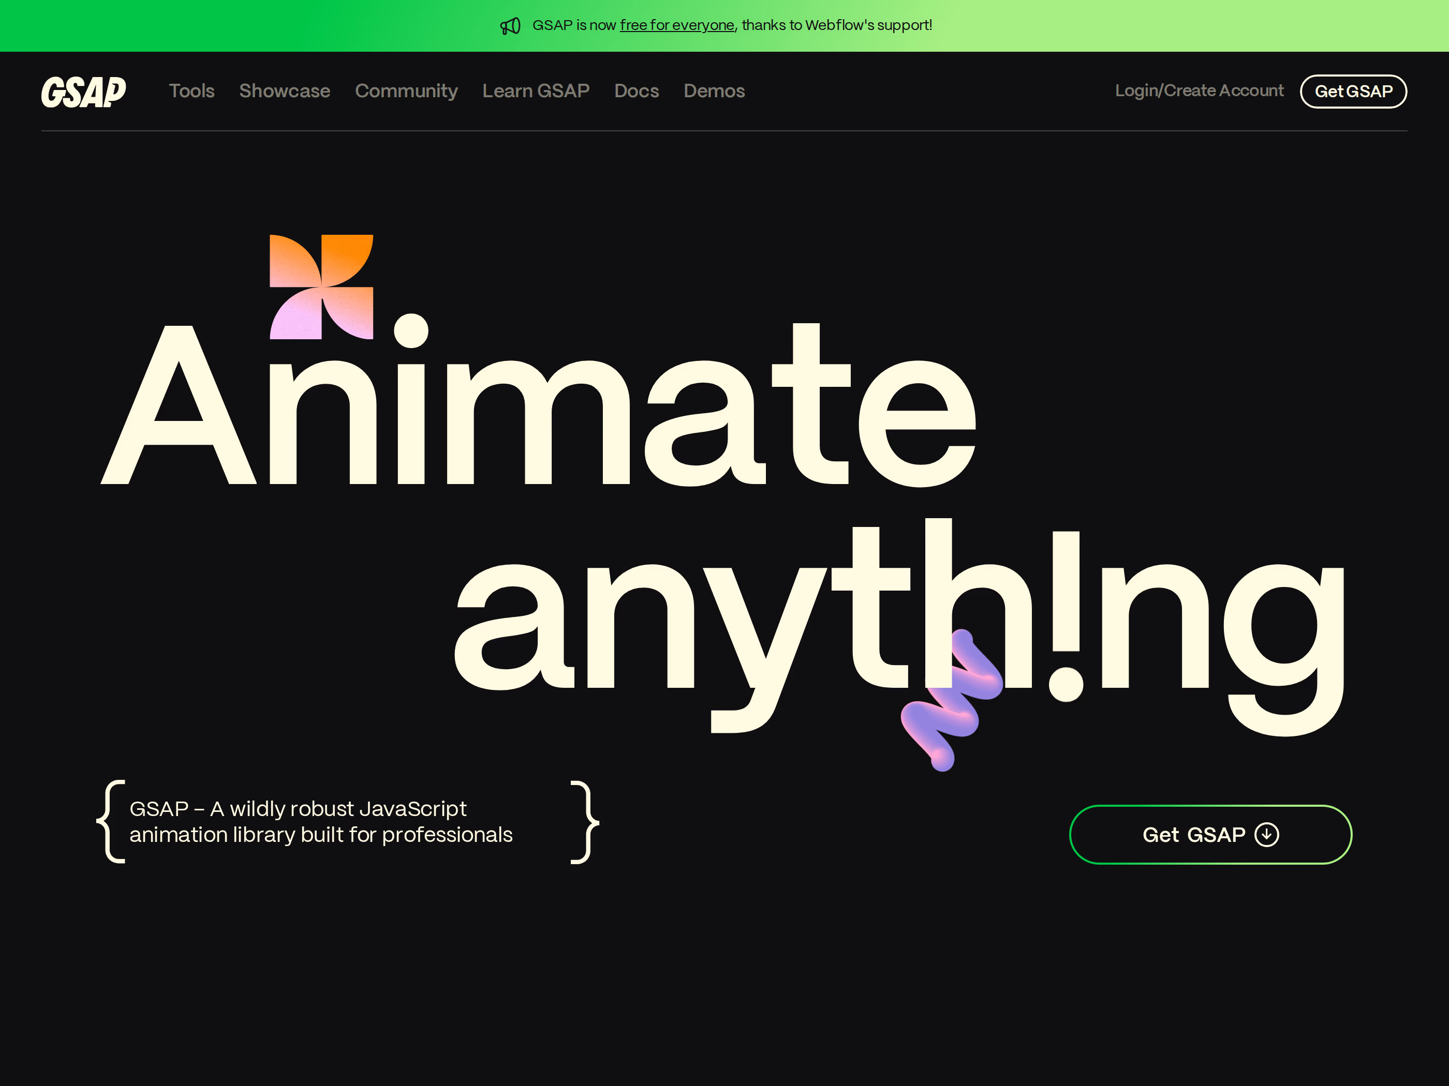Click the GSAP logo in the header

tap(84, 92)
